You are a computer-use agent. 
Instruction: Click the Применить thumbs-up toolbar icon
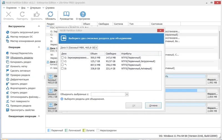(37, 14)
